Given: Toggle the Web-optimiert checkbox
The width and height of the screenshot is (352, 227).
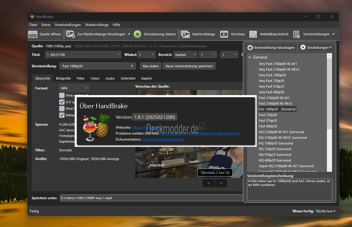Looking at the screenshot, I should tap(62, 95).
